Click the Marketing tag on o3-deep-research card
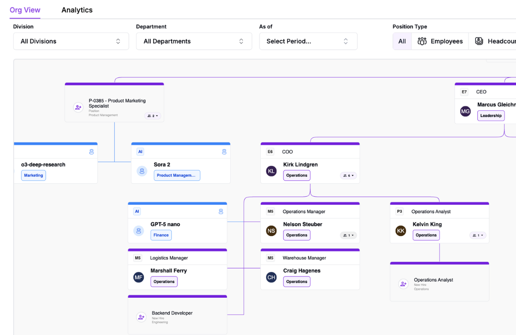The height and width of the screenshot is (335, 516). pyautogui.click(x=33, y=175)
